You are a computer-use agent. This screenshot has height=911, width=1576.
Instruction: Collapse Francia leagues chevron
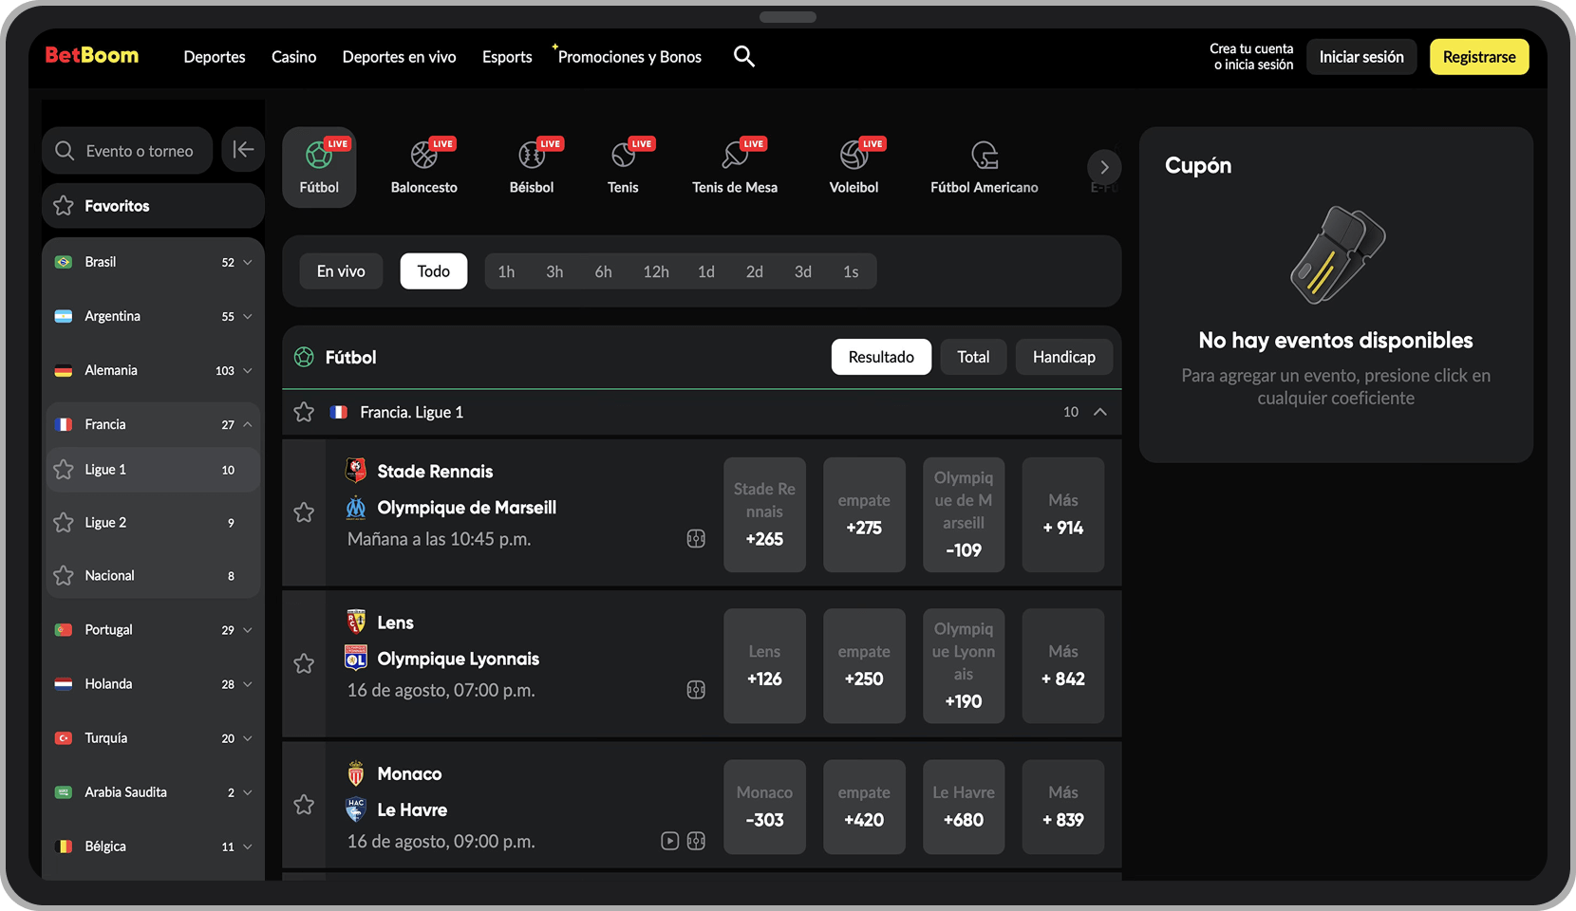coord(248,424)
